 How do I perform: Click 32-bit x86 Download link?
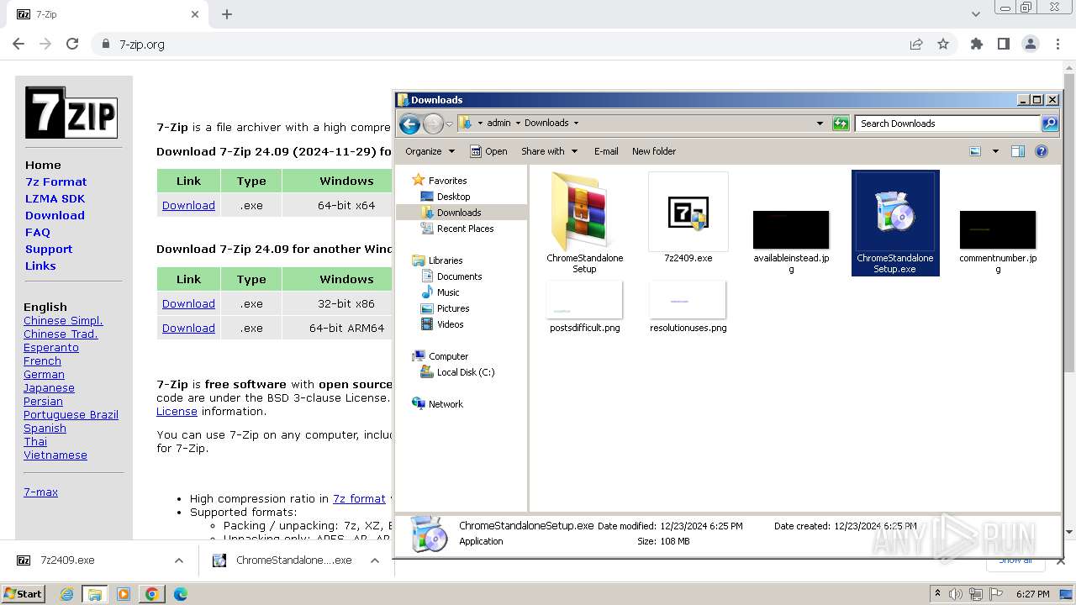point(188,303)
